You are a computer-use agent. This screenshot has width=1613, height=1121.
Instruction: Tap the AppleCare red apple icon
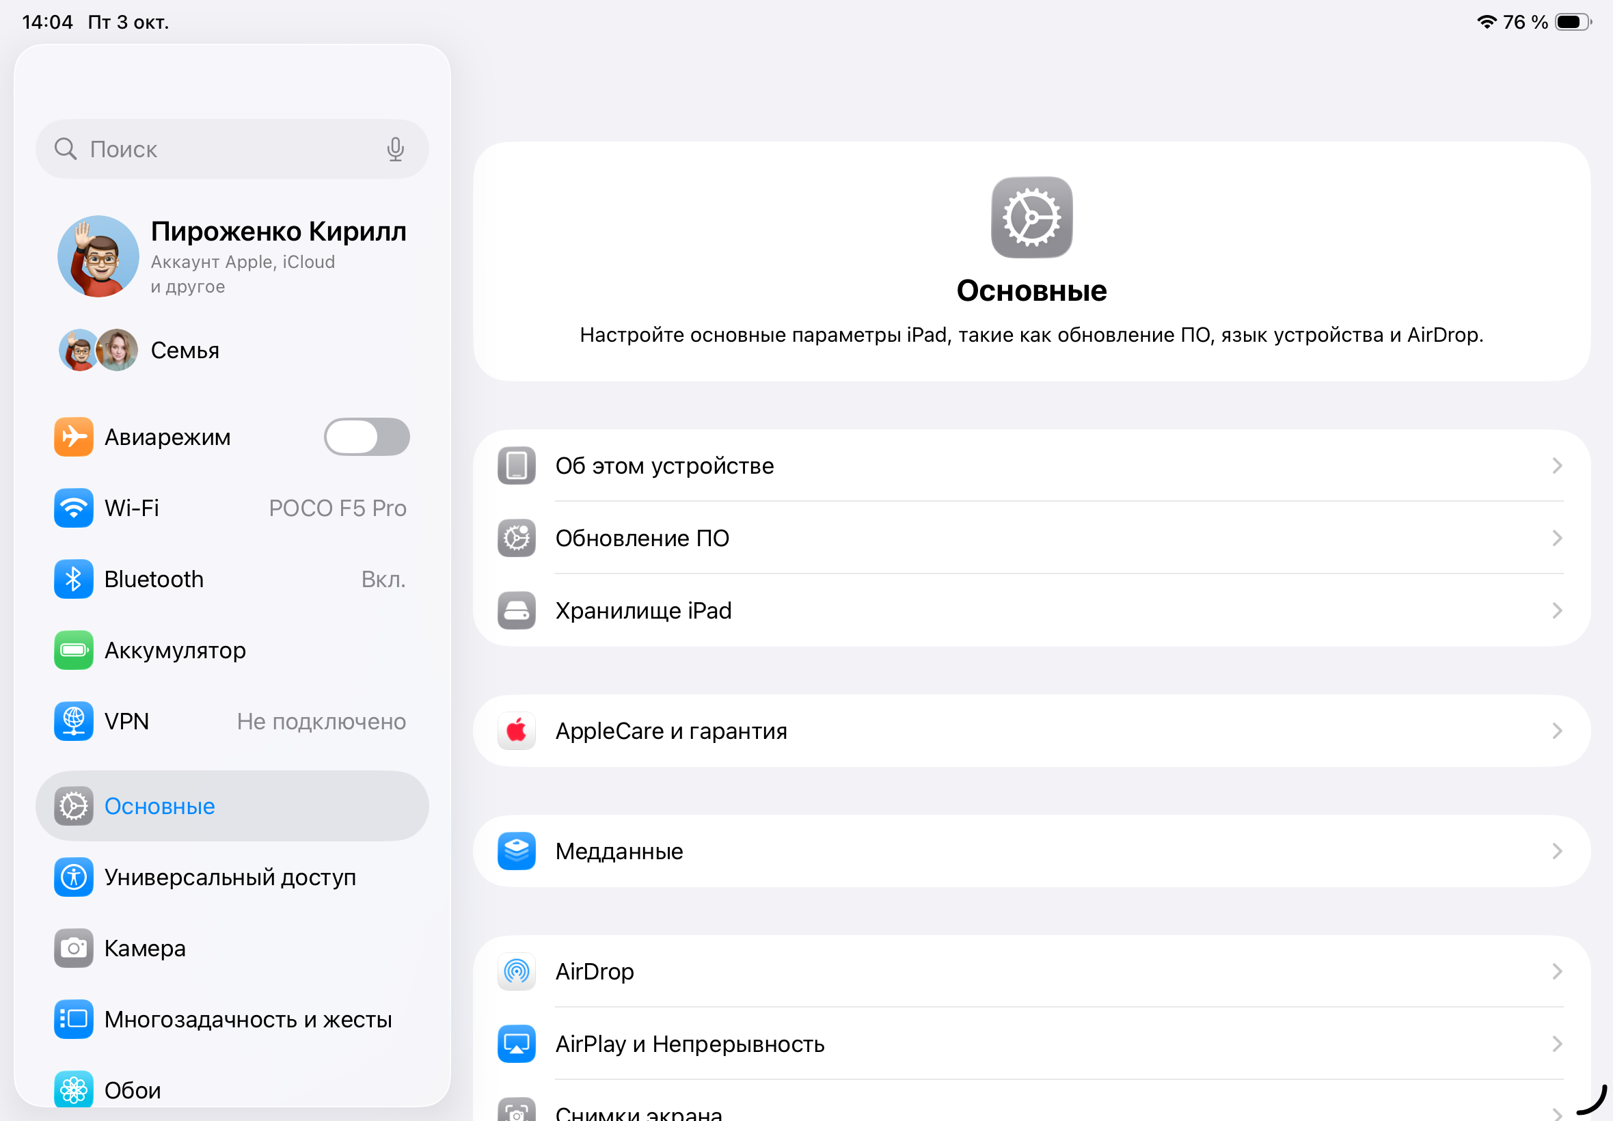(x=516, y=731)
